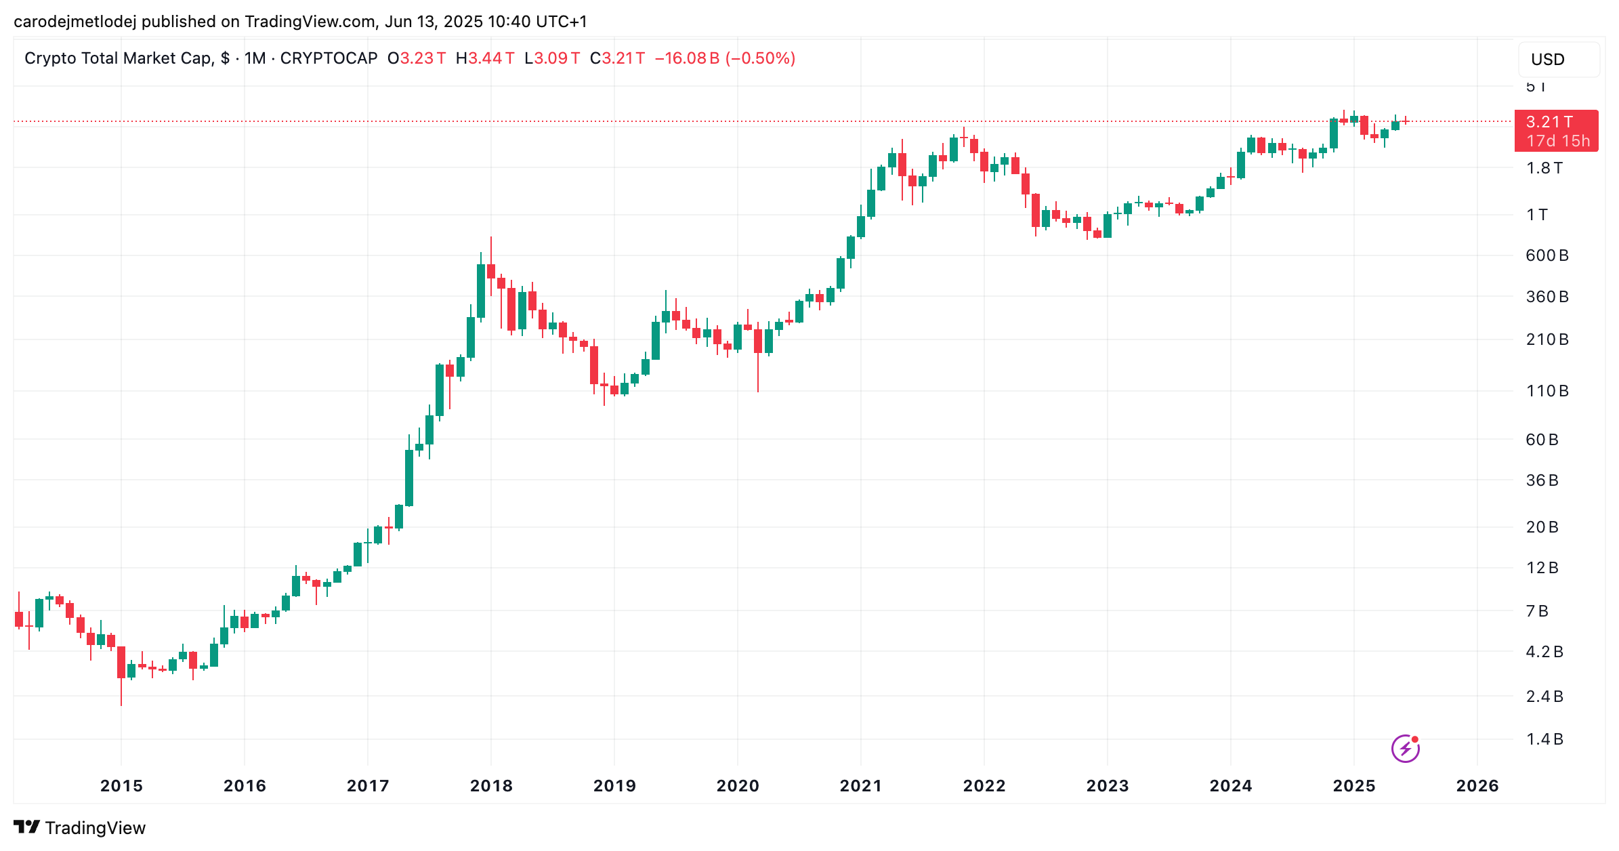Select the 2015 year axis label
Viewport: 1619px width, 851px height.
[121, 786]
